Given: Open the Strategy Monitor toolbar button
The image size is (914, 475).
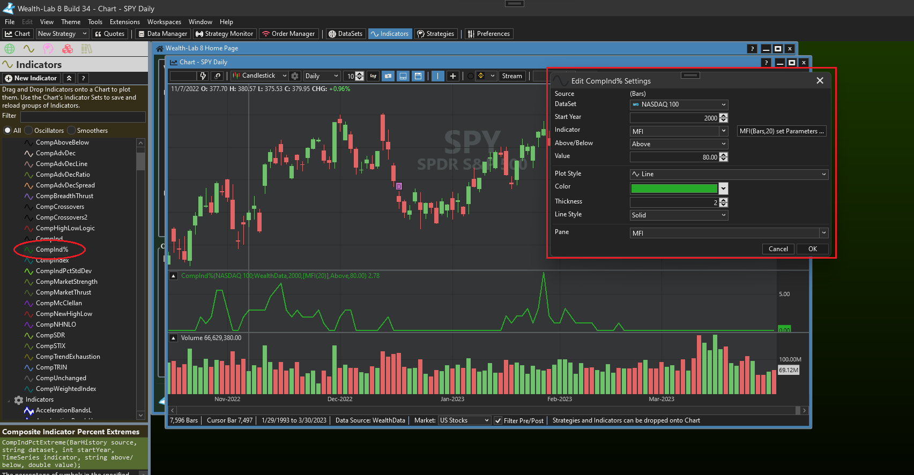Looking at the screenshot, I should tap(224, 34).
